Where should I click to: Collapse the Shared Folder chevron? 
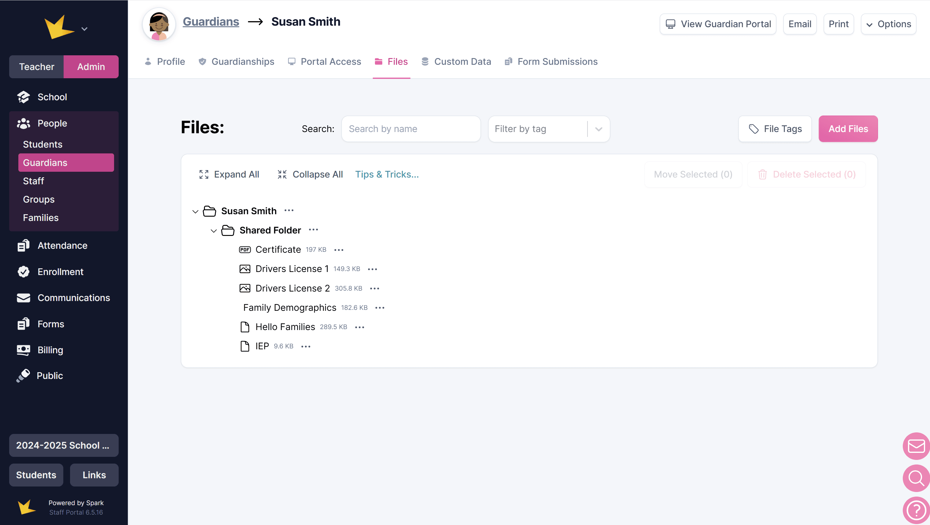(x=214, y=231)
